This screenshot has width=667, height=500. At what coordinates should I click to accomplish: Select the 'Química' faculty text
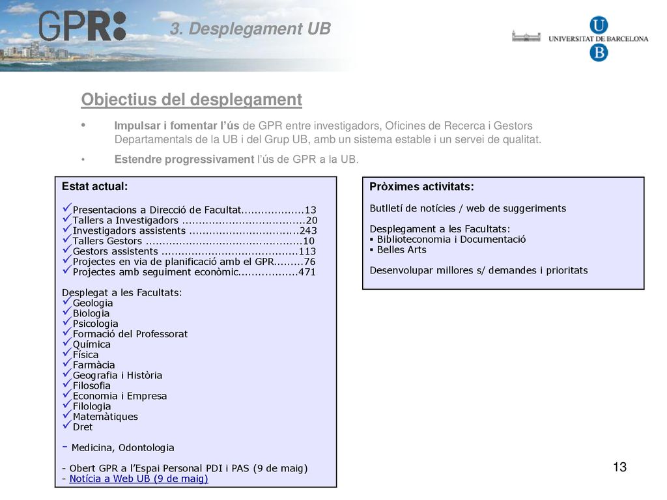(91, 344)
